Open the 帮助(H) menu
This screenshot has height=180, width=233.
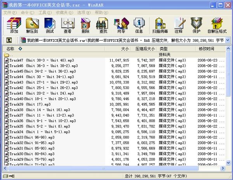click(x=101, y=13)
